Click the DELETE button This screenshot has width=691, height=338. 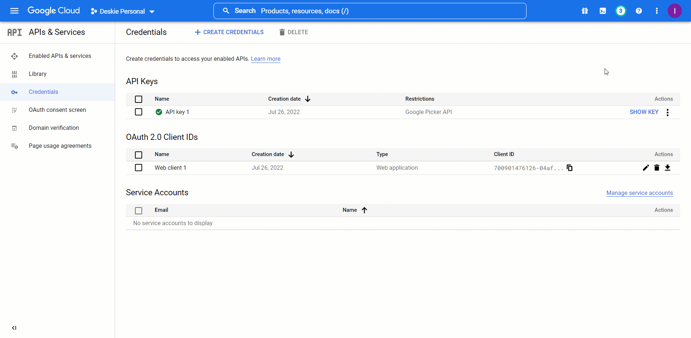294,32
